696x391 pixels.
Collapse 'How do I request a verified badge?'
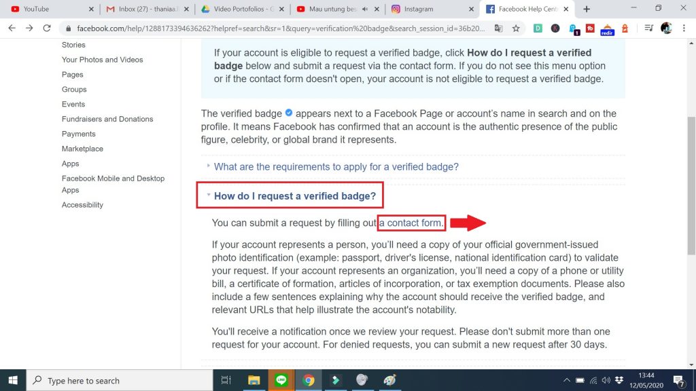(x=294, y=196)
